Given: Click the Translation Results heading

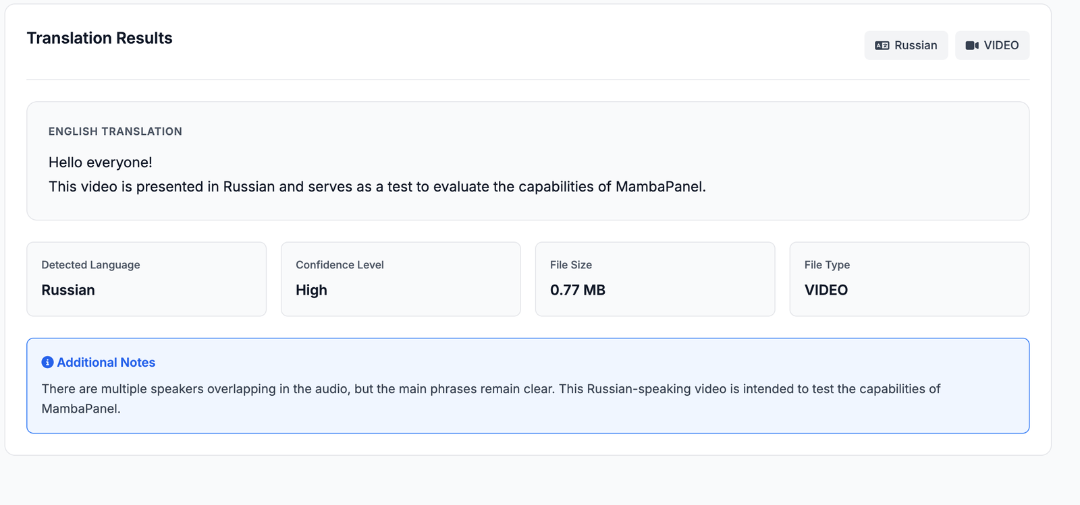Looking at the screenshot, I should tap(99, 38).
